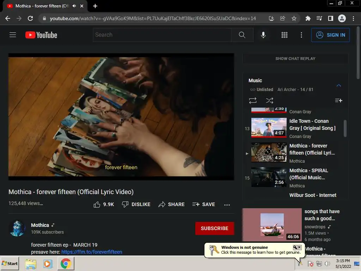
Task: Click the SIGN IN button
Action: [x=330, y=35]
